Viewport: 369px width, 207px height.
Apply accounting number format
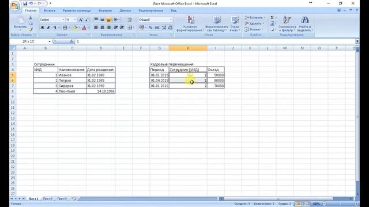141,28
